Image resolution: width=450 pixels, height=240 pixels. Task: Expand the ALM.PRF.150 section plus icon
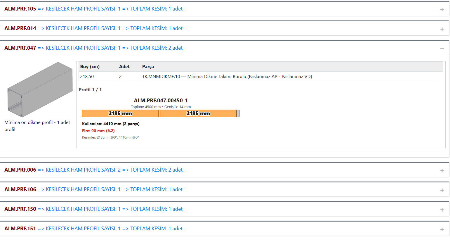442,210
